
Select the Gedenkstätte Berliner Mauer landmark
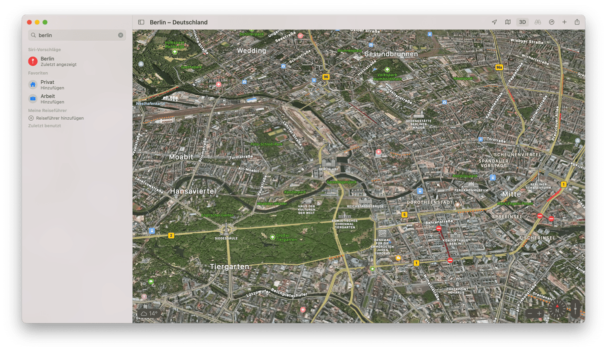(418, 120)
